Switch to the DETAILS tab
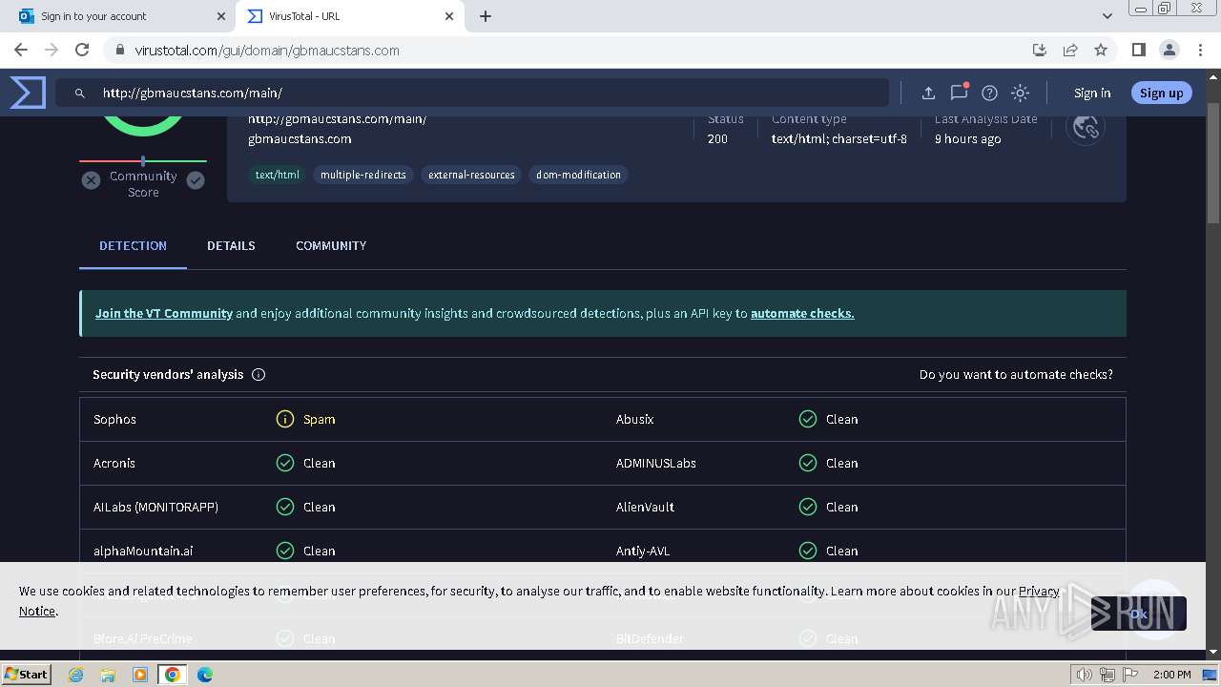 (231, 246)
